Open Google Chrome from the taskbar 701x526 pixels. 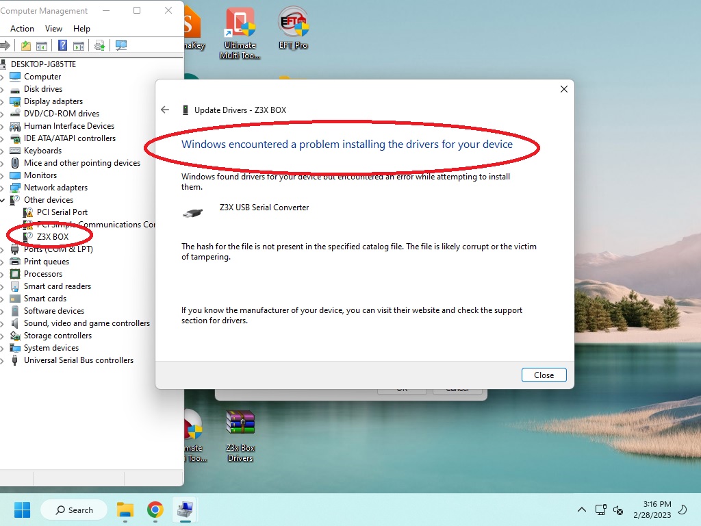coord(155,510)
